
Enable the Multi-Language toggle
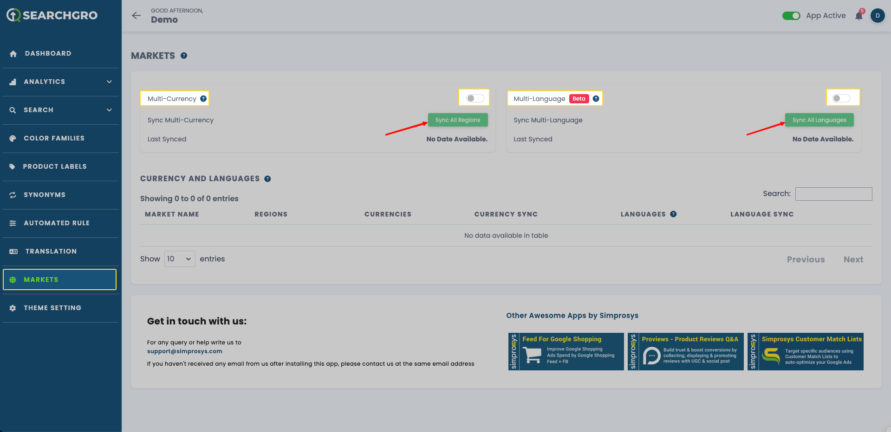tap(841, 98)
